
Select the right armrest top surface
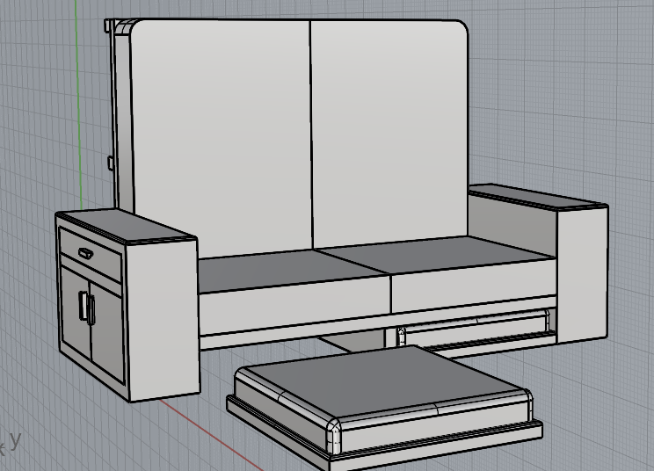pos(536,196)
